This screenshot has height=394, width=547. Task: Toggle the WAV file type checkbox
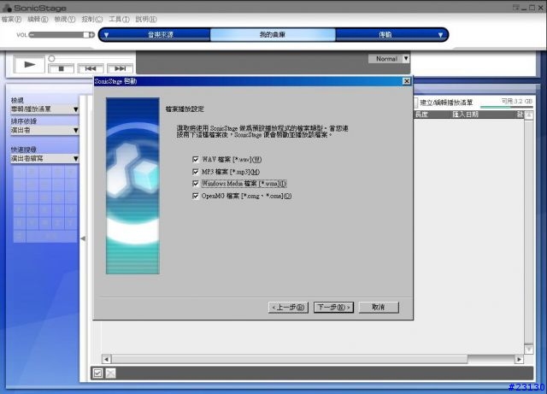pos(196,160)
